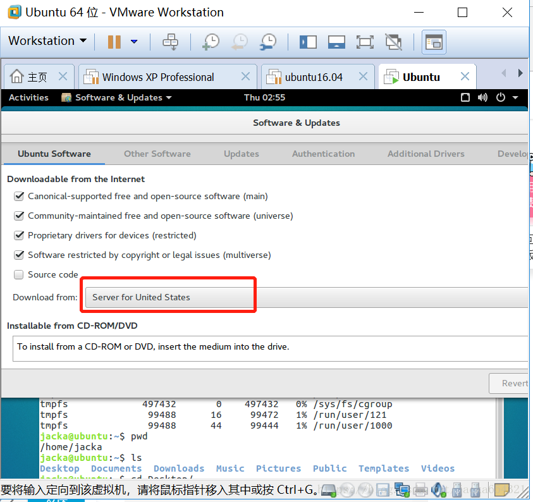
Task: Open the Download from server dropdown
Action: tap(307, 297)
